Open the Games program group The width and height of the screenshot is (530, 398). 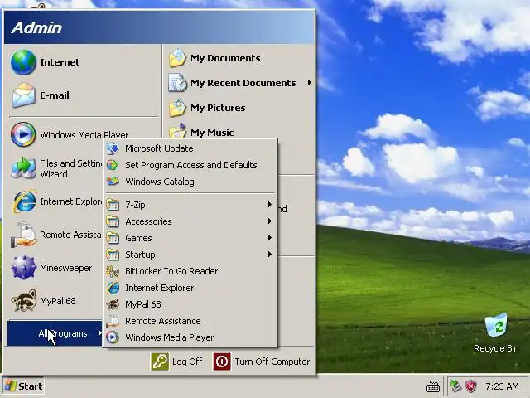tap(190, 238)
